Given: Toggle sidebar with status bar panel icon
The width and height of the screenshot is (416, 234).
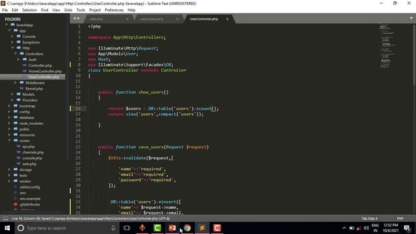Looking at the screenshot, I should tap(5, 218).
